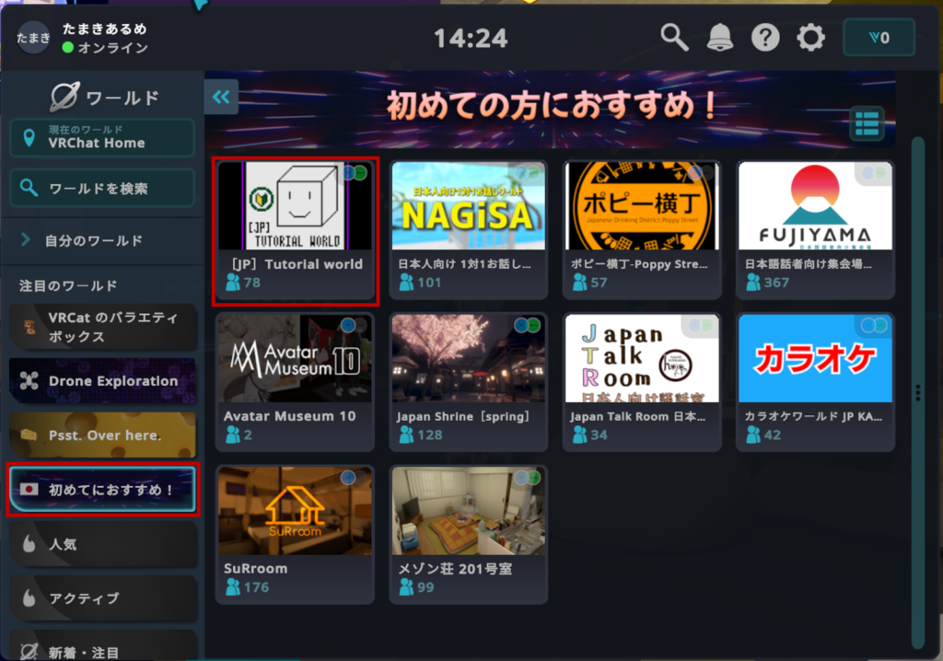Select VRCat のバラエティボックス category

point(102,327)
